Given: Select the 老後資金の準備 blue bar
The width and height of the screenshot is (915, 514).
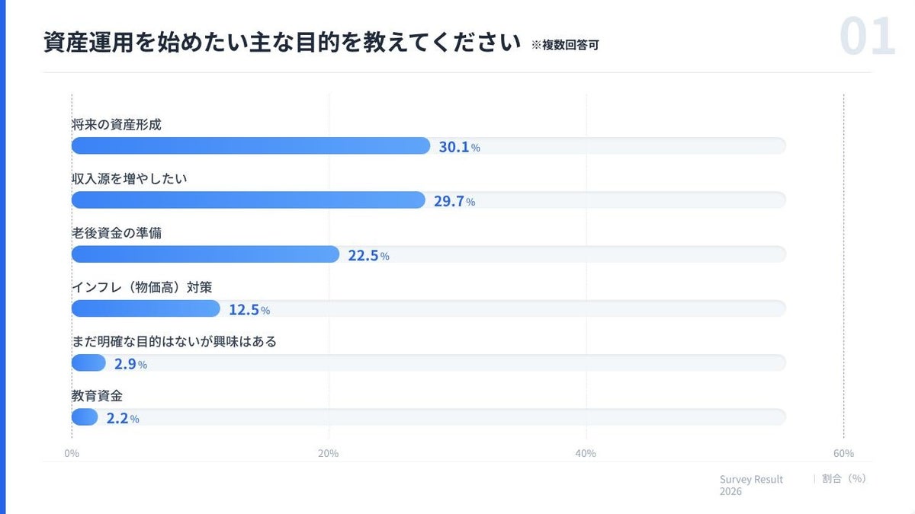Looking at the screenshot, I should point(205,254).
